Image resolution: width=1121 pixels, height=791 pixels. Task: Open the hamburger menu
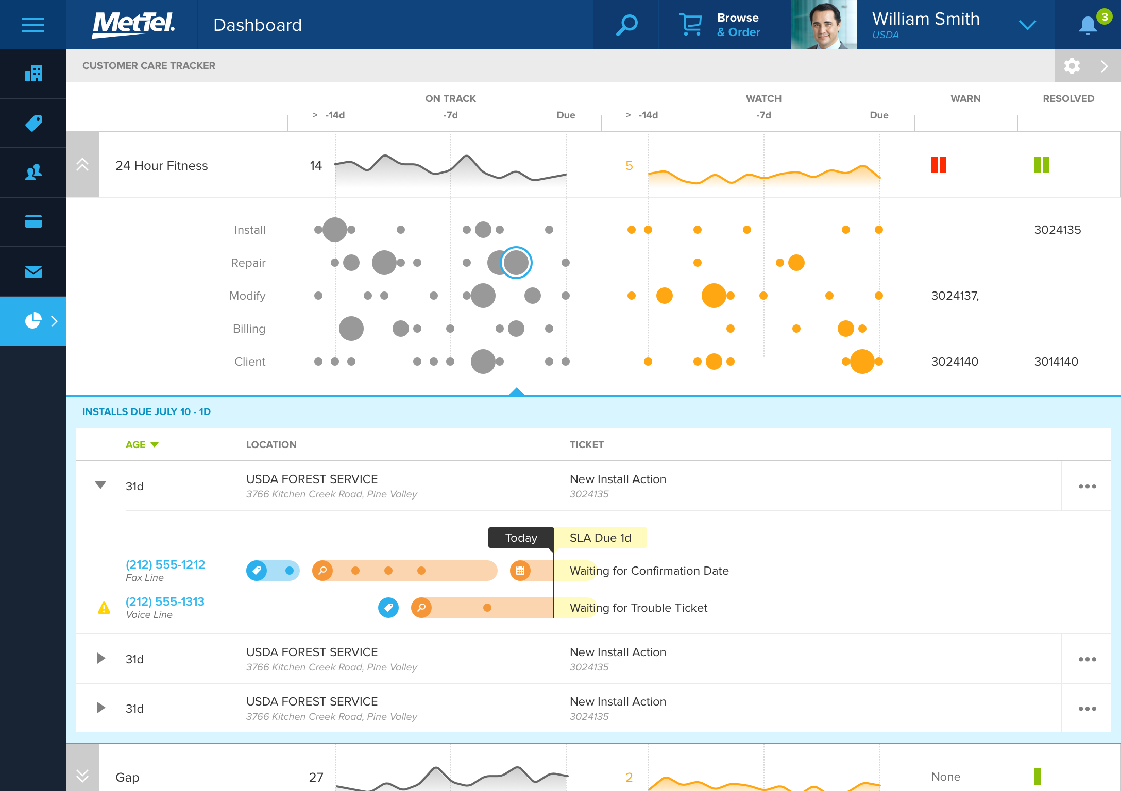coord(32,25)
